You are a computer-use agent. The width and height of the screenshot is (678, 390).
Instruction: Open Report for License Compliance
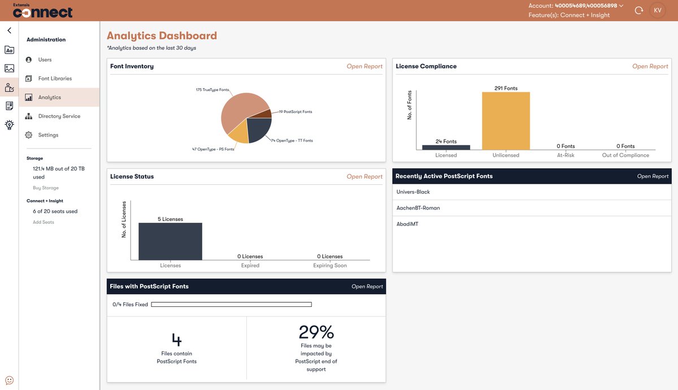650,66
